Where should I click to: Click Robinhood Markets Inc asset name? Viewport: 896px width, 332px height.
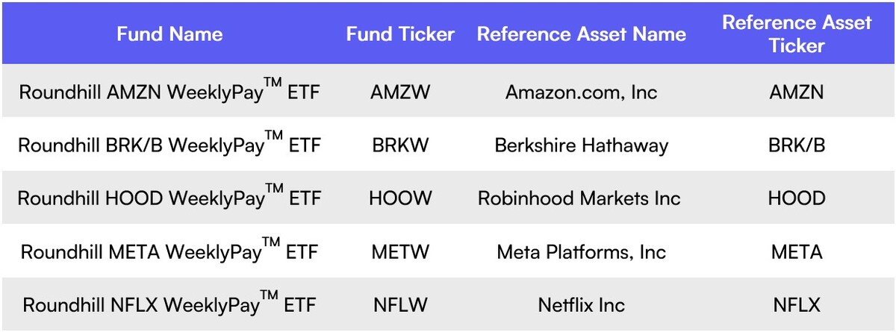(x=579, y=198)
